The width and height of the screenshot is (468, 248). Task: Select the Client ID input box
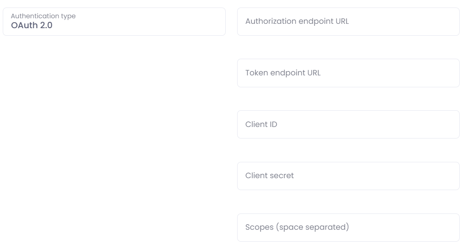pos(348,125)
